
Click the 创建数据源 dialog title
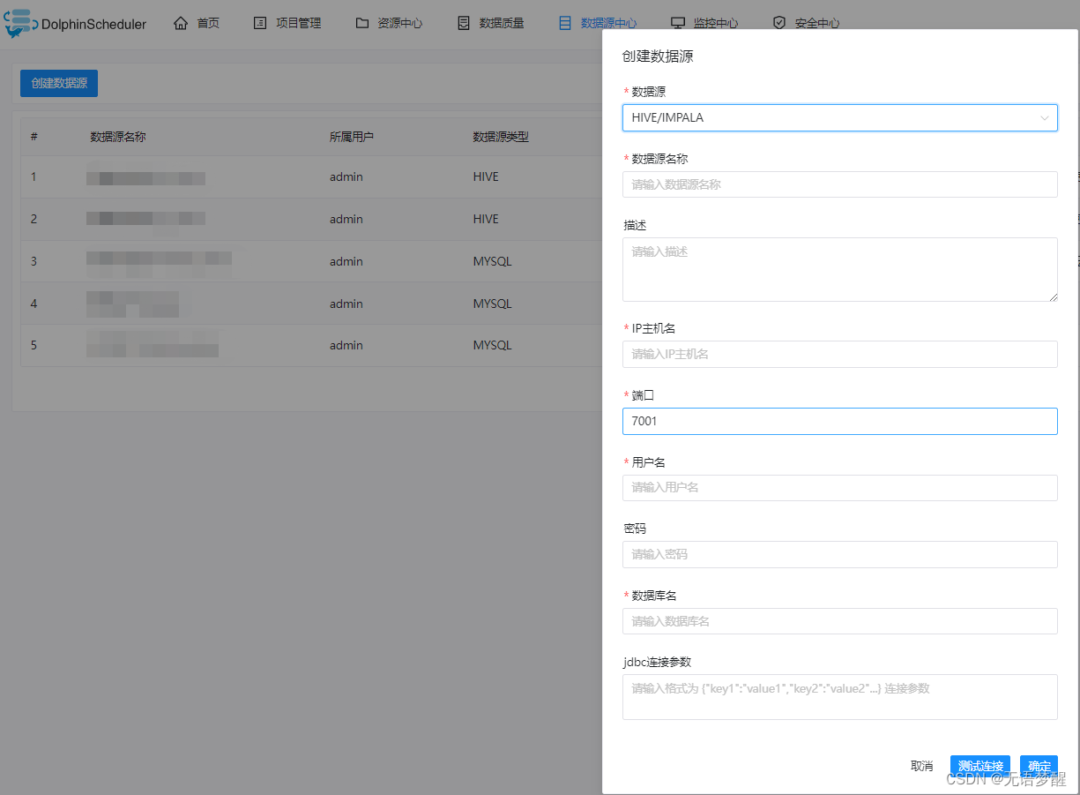(658, 56)
